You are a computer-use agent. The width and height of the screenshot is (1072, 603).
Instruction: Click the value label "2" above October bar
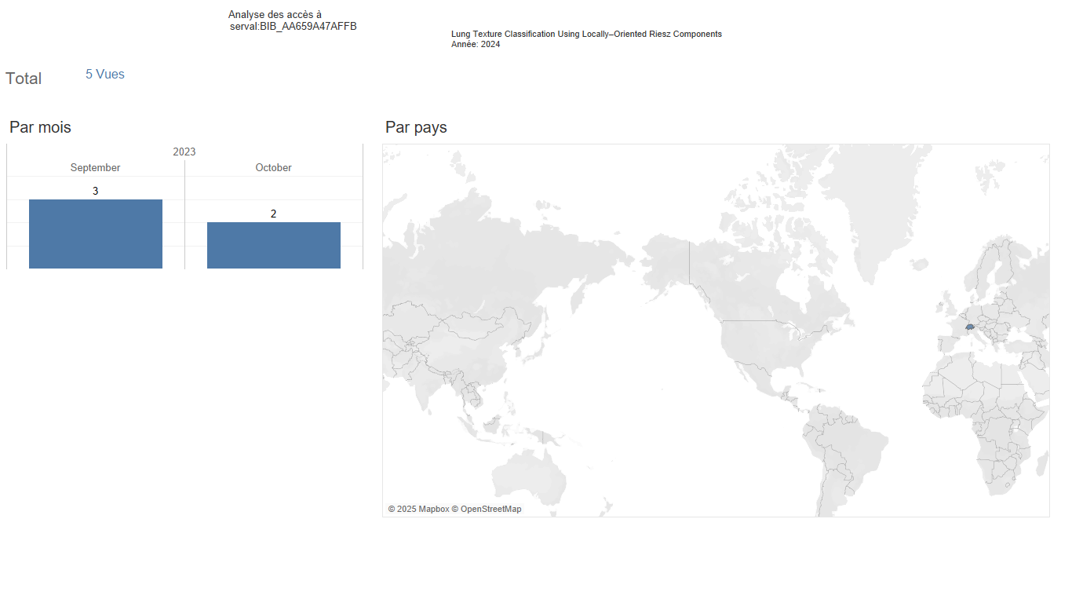coord(274,214)
